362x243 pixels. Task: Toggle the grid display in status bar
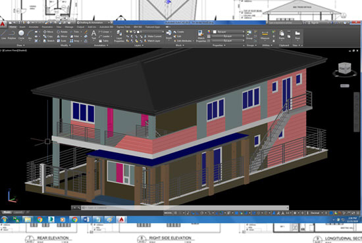point(176,213)
